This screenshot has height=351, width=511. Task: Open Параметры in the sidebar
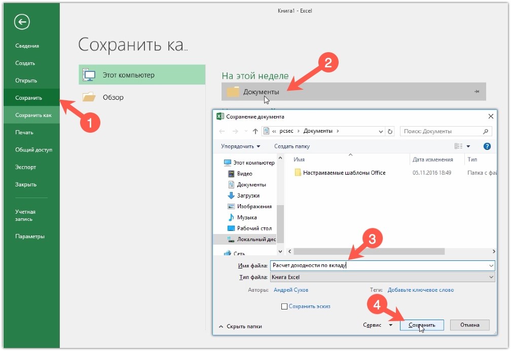point(29,237)
